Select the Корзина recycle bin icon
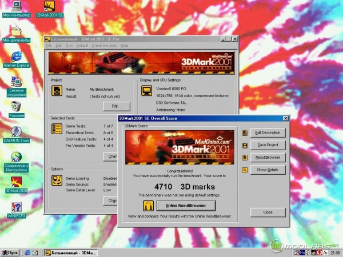Viewport: 343px width, 257px height. click(x=17, y=110)
